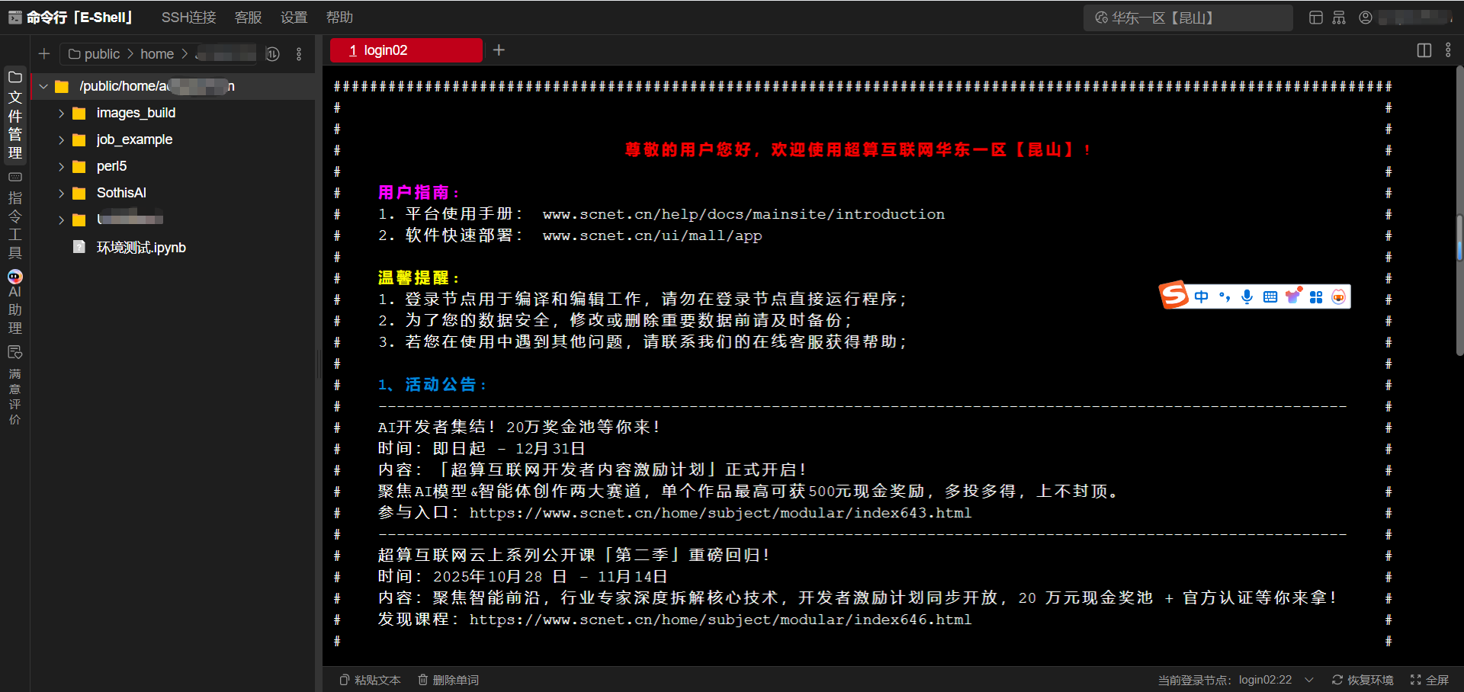The width and height of the screenshot is (1464, 692).
Task: Switch to the login02 terminal tab
Action: point(406,50)
